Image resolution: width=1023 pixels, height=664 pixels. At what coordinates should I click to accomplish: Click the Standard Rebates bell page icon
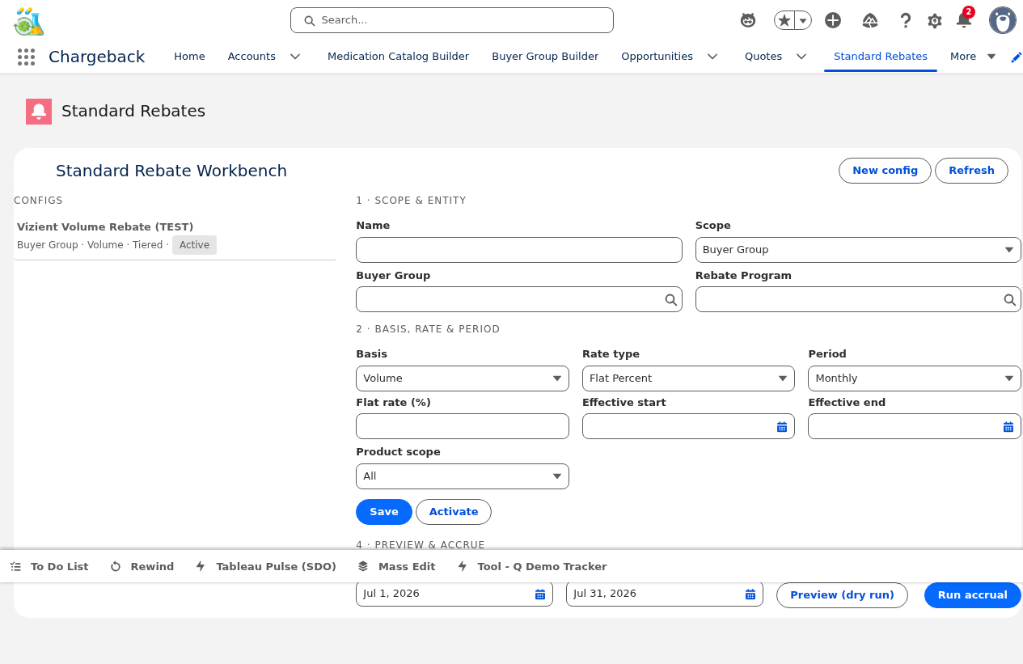coord(39,112)
